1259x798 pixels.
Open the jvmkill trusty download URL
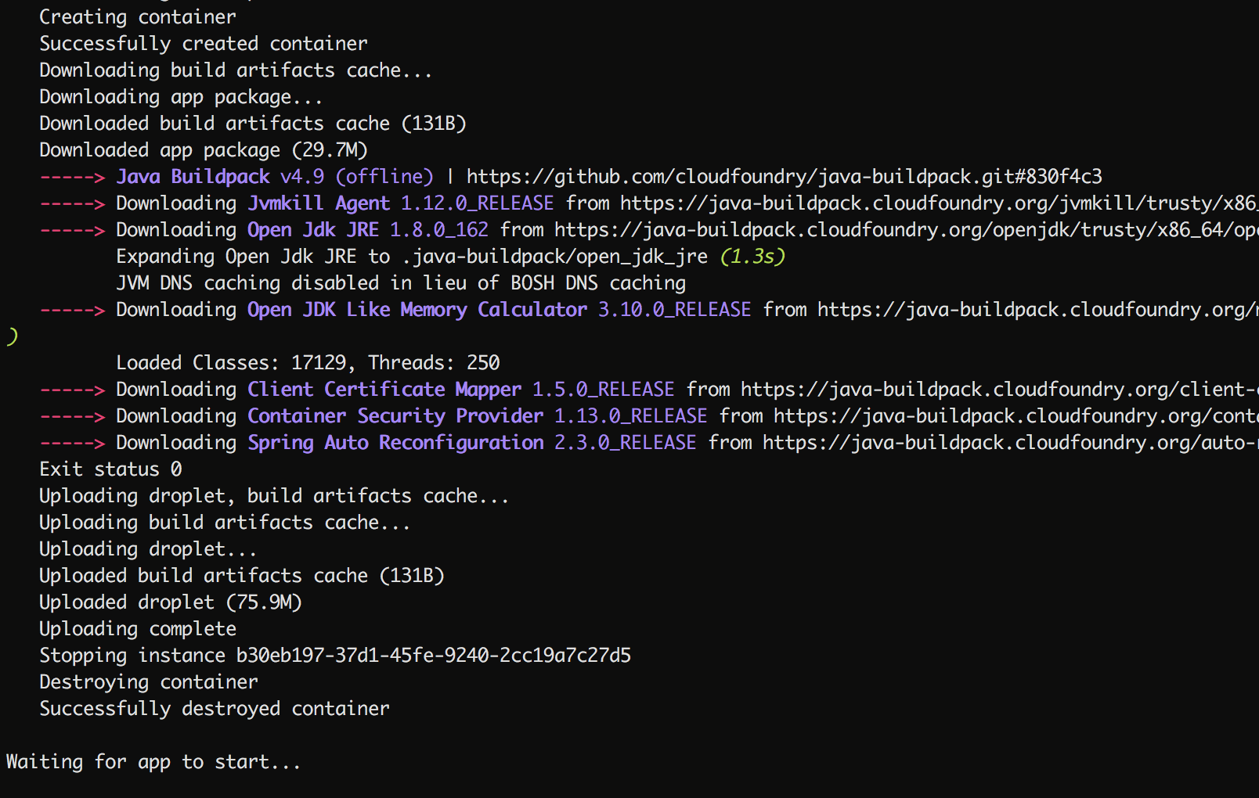coord(940,203)
